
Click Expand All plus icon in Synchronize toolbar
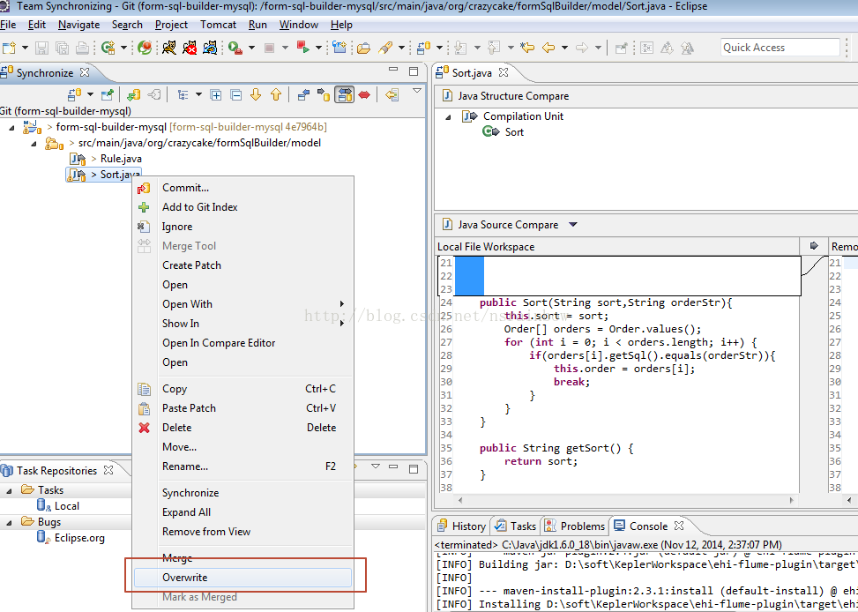pos(215,94)
